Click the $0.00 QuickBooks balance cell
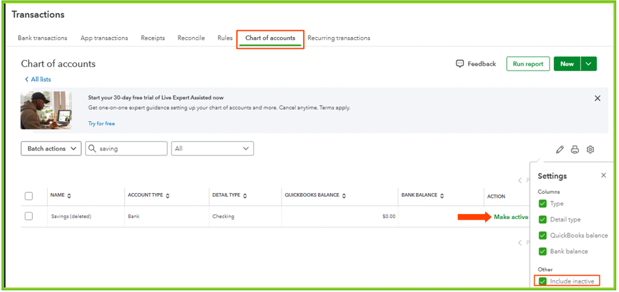 coord(389,217)
